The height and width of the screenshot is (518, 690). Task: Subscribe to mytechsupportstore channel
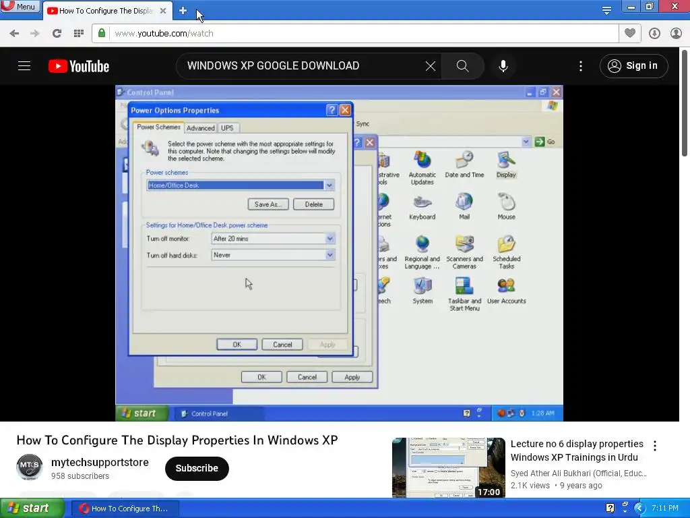(197, 468)
